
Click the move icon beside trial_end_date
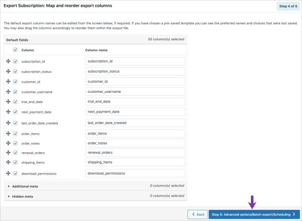click(8, 102)
